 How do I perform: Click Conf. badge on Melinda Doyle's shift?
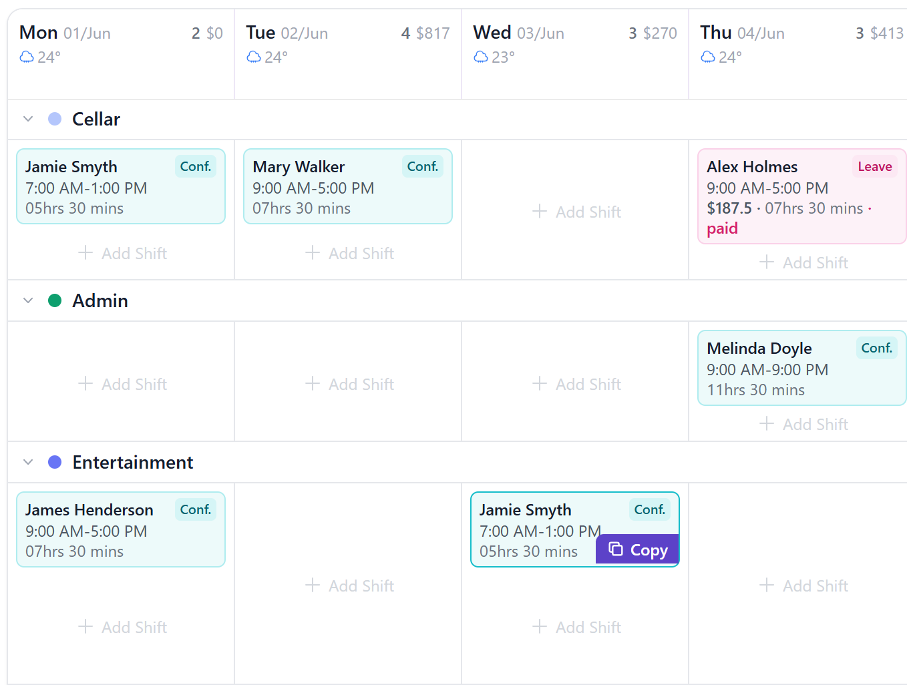coord(877,348)
